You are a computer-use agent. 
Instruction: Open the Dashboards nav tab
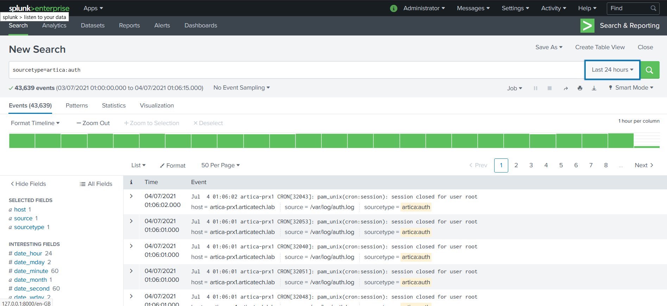pos(201,25)
